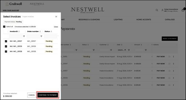Click the small Nestwell logo in header
Viewport: 186px width, 100px height.
(37, 4)
